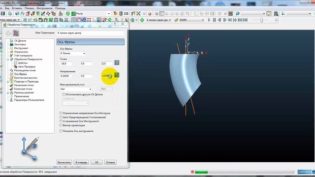315x177 pixels.
Task: Click the green toolpath icon before К линии dropdown
Action: (x=142, y=20)
